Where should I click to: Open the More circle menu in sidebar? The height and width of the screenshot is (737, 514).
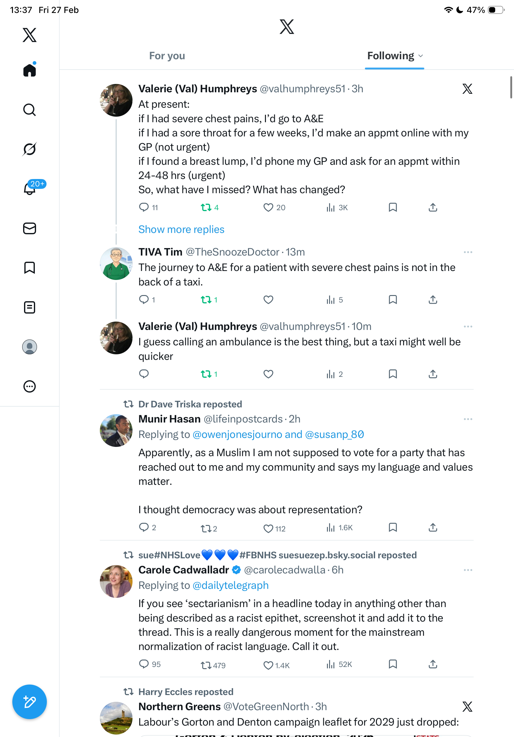click(x=30, y=386)
